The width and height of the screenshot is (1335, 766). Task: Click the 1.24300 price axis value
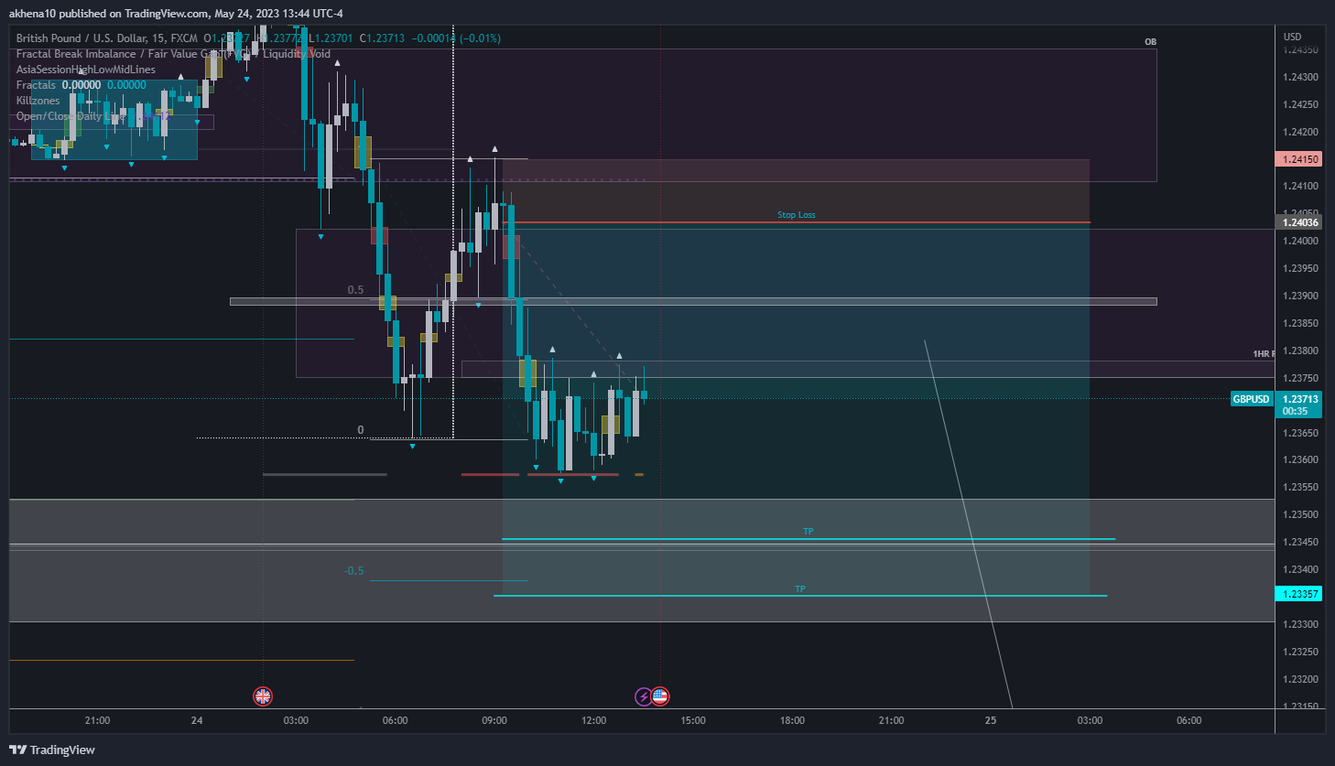click(x=1300, y=77)
